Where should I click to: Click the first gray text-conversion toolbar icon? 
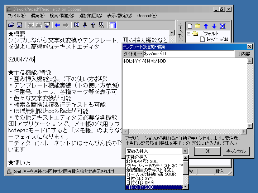pos(30,25)
